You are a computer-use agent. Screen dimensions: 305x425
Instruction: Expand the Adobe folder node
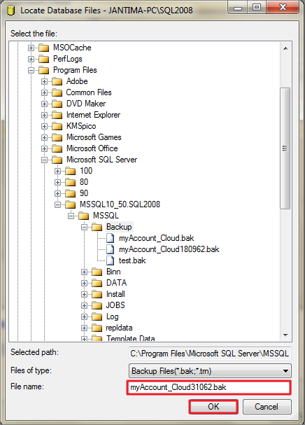click(x=45, y=82)
